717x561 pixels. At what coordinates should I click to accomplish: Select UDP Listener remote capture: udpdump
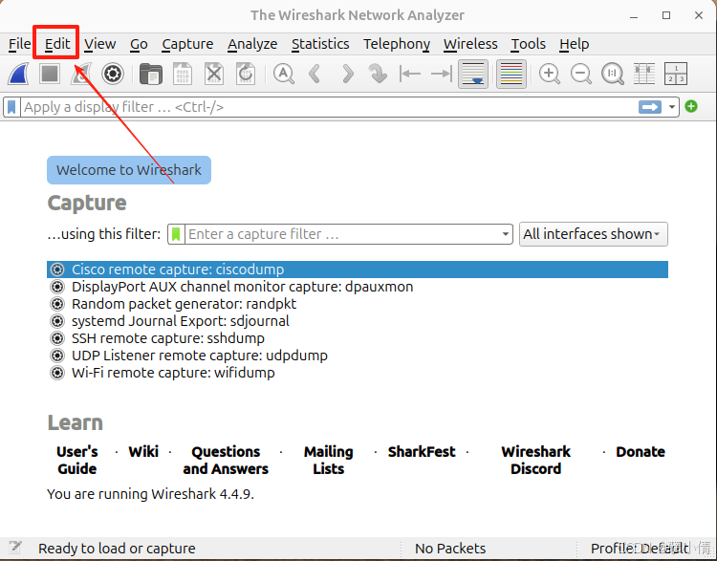click(358, 356)
